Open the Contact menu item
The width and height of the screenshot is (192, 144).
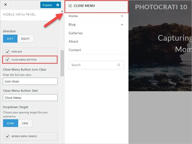[x=75, y=50]
